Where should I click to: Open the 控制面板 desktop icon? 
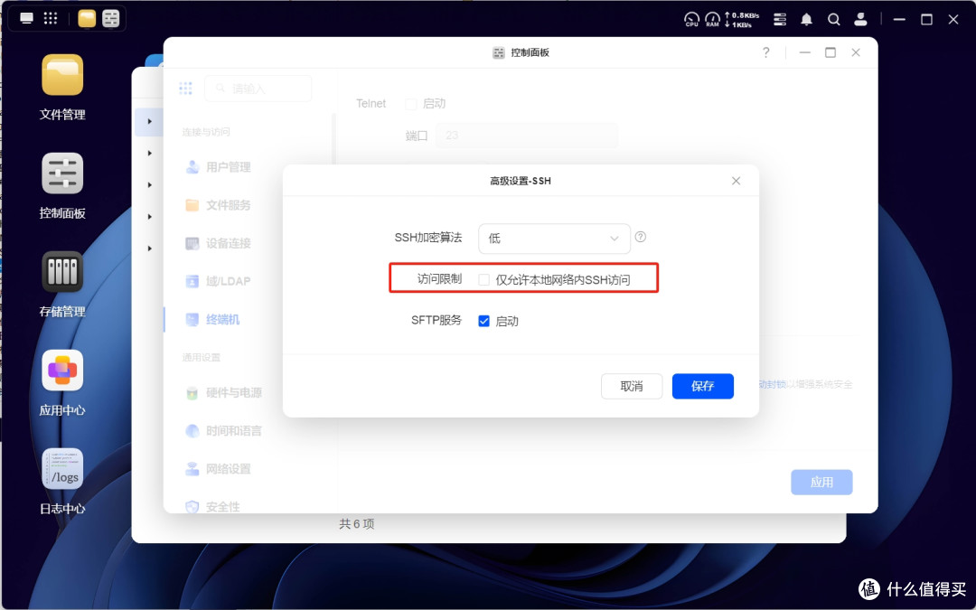tap(62, 173)
